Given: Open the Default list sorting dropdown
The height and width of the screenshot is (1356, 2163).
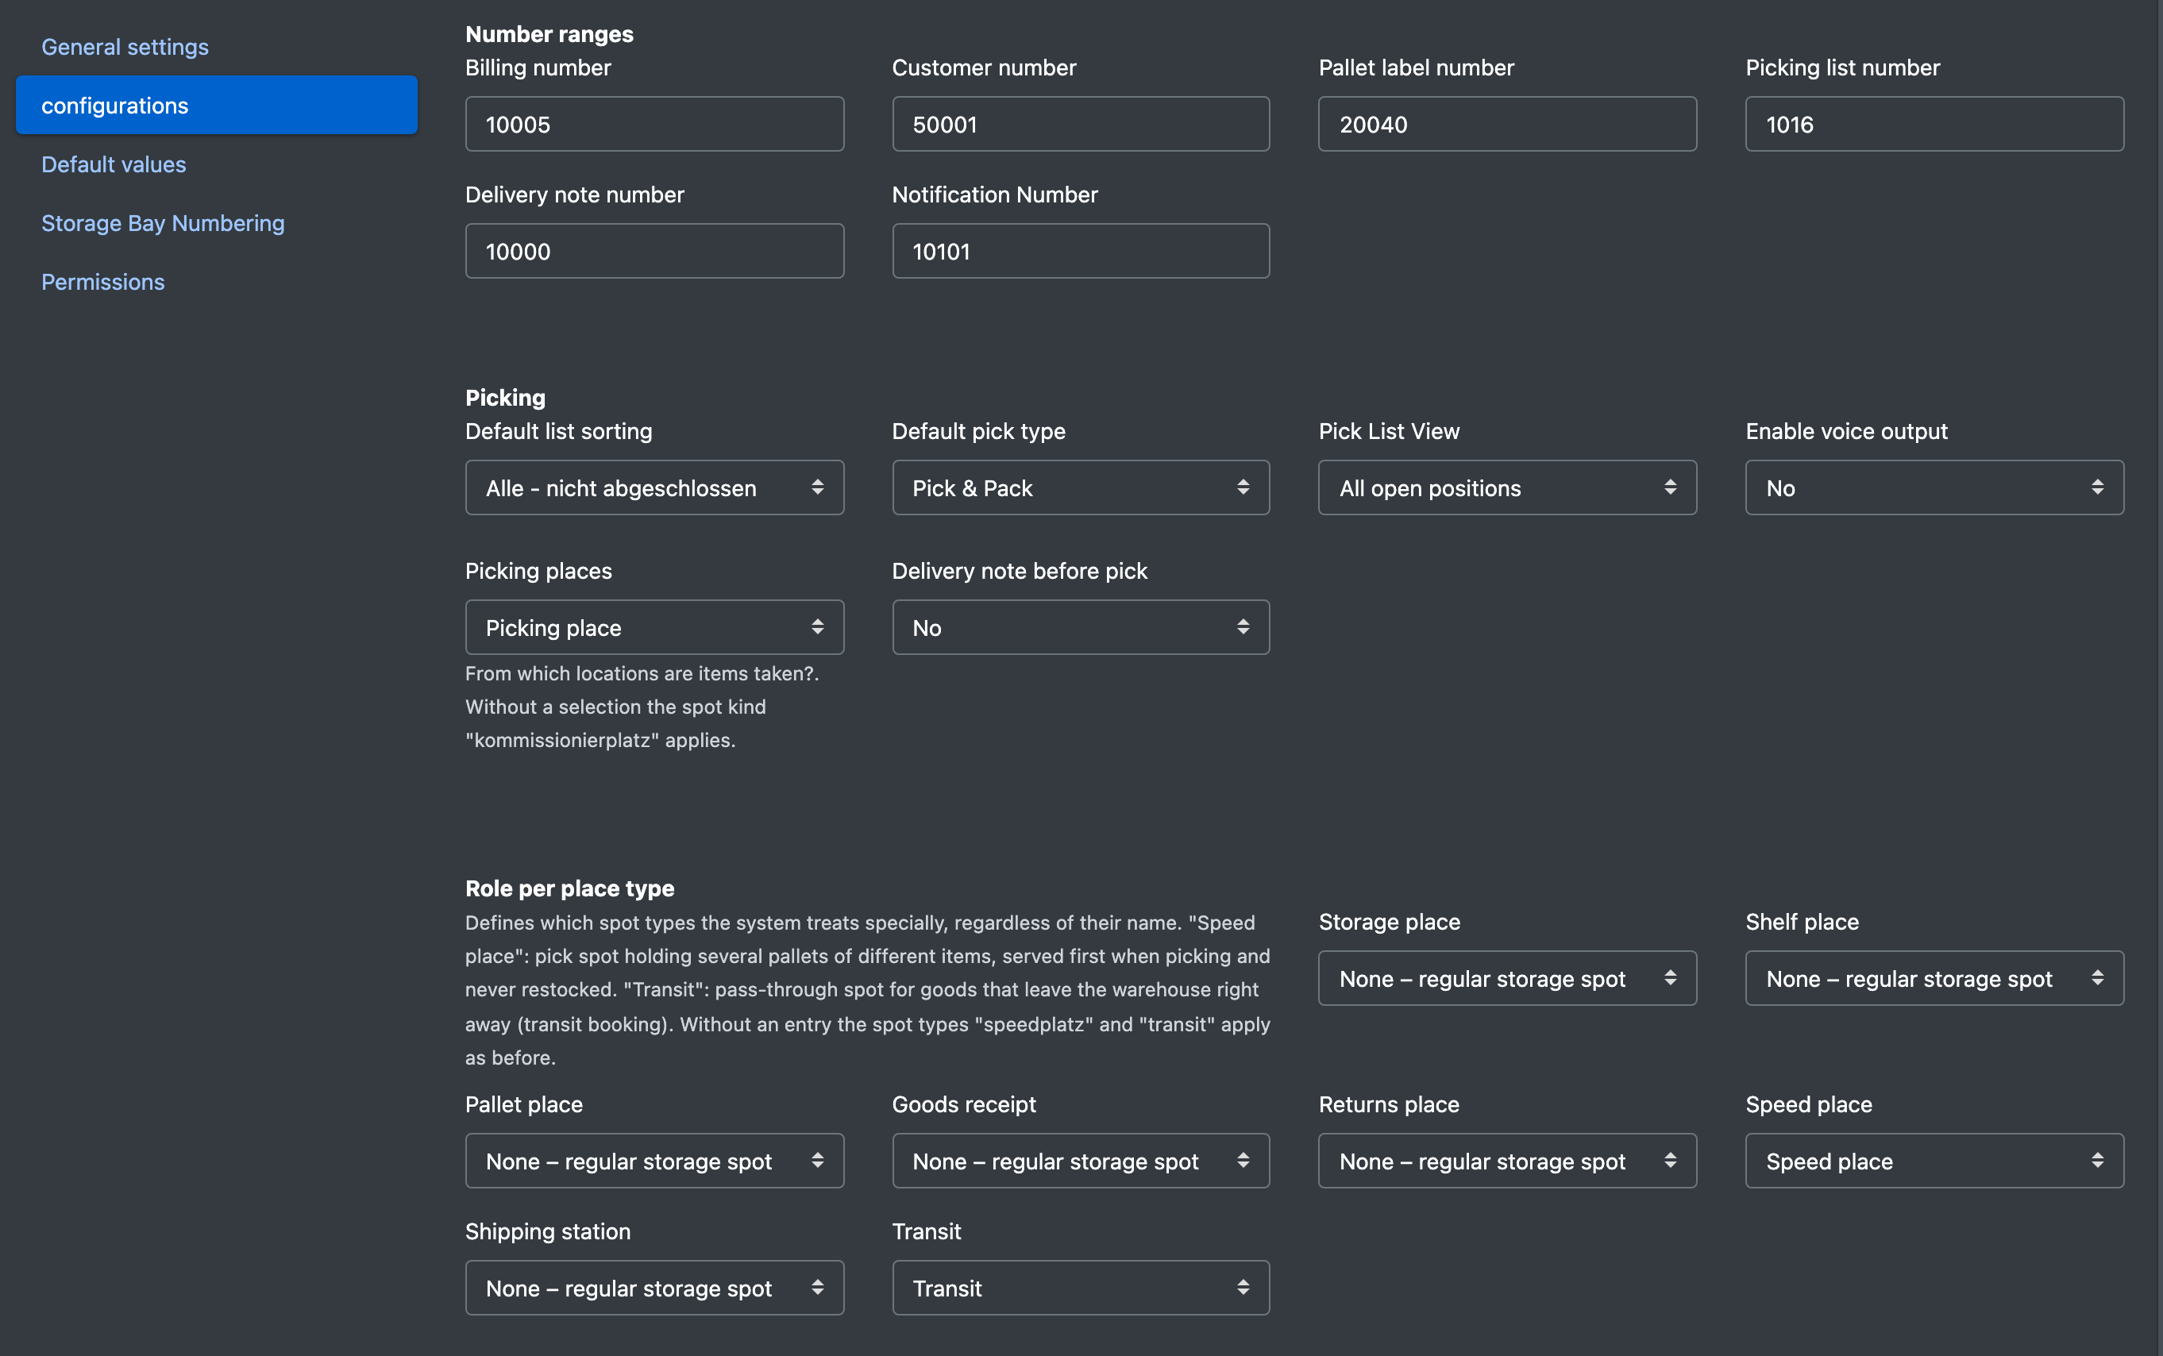Looking at the screenshot, I should [654, 488].
